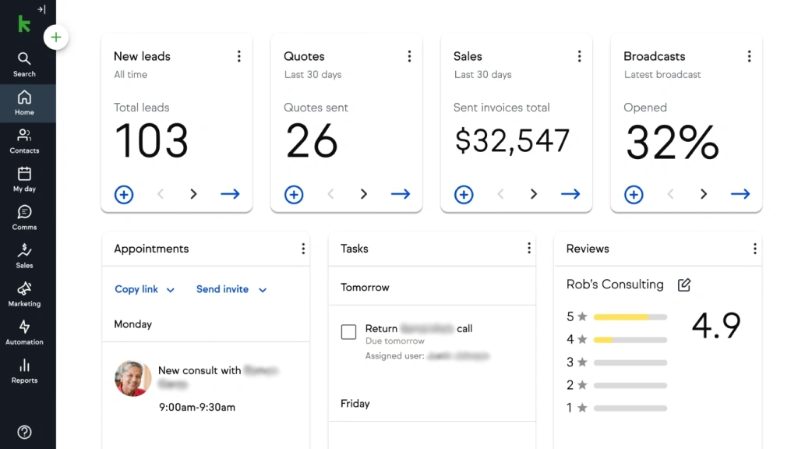Show previous stat in Sales card
This screenshot has height=449, width=798.
pyautogui.click(x=500, y=194)
